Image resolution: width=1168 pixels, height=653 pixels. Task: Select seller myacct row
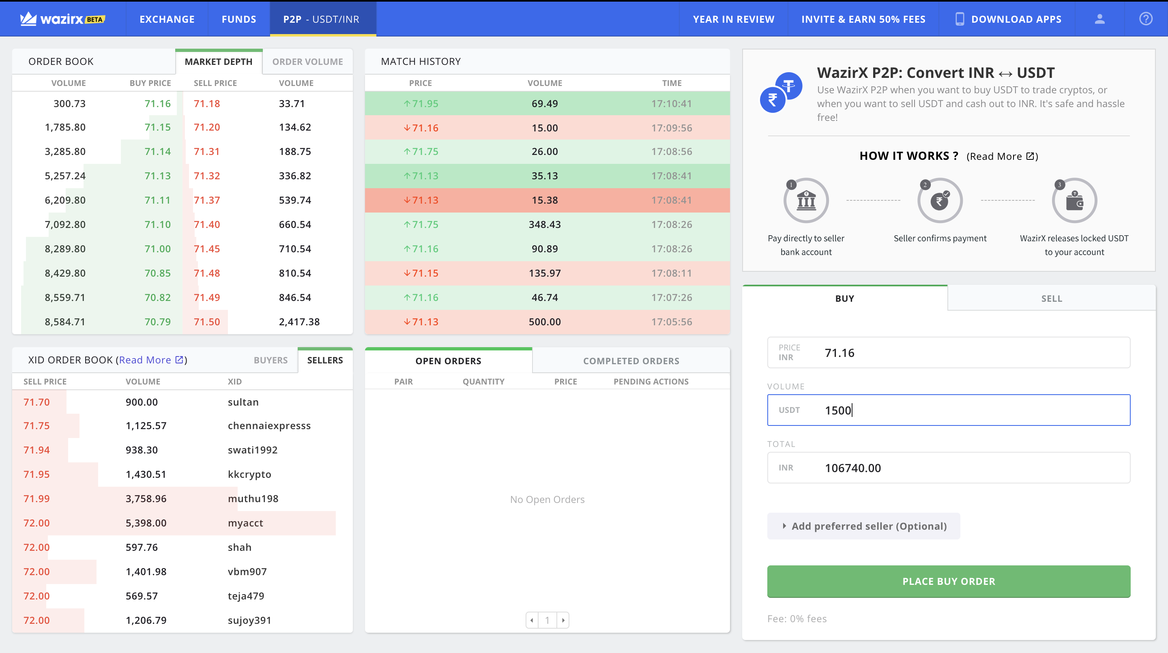coord(182,523)
